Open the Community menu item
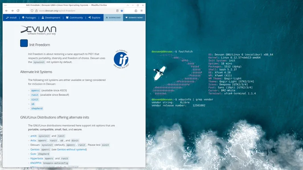The height and width of the screenshot is (170, 303). (74, 17)
